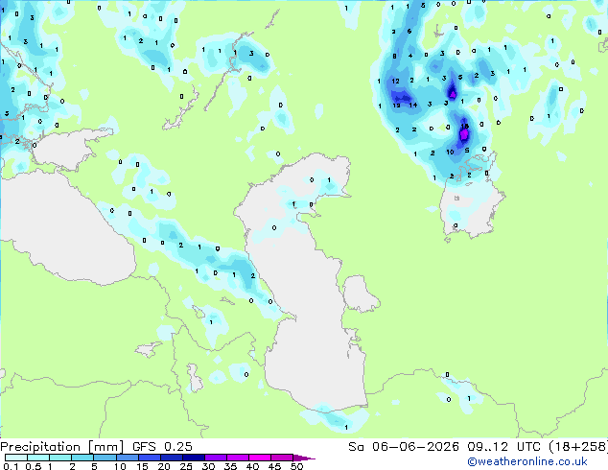The width and height of the screenshot is (608, 470).
Task: Click the purple triangular peak cell
Action: [452, 93]
